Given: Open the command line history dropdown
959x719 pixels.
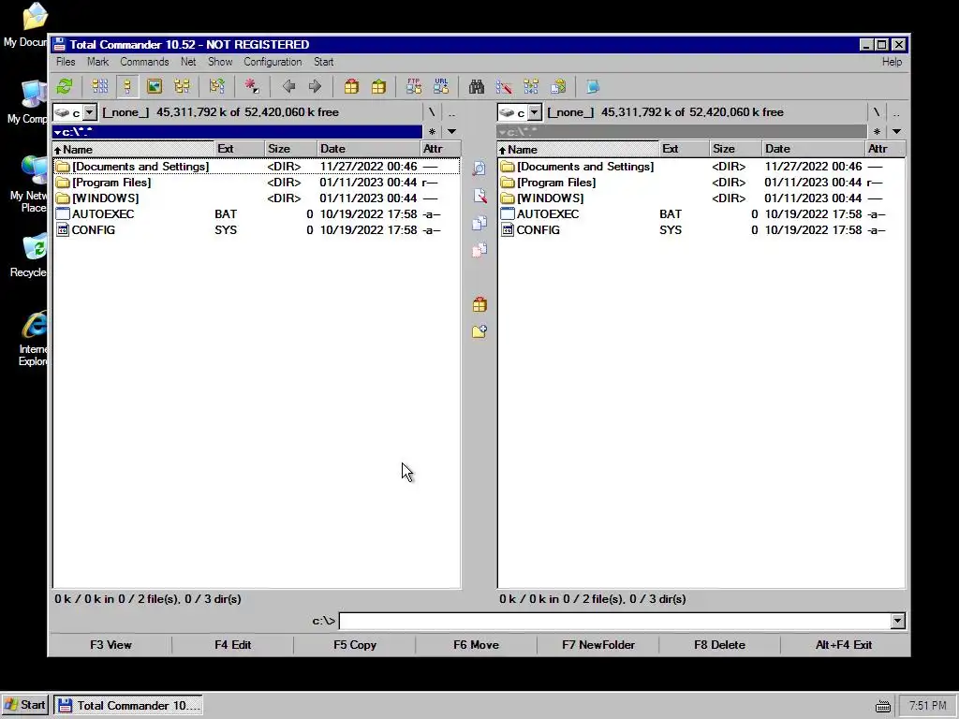Looking at the screenshot, I should point(897,622).
